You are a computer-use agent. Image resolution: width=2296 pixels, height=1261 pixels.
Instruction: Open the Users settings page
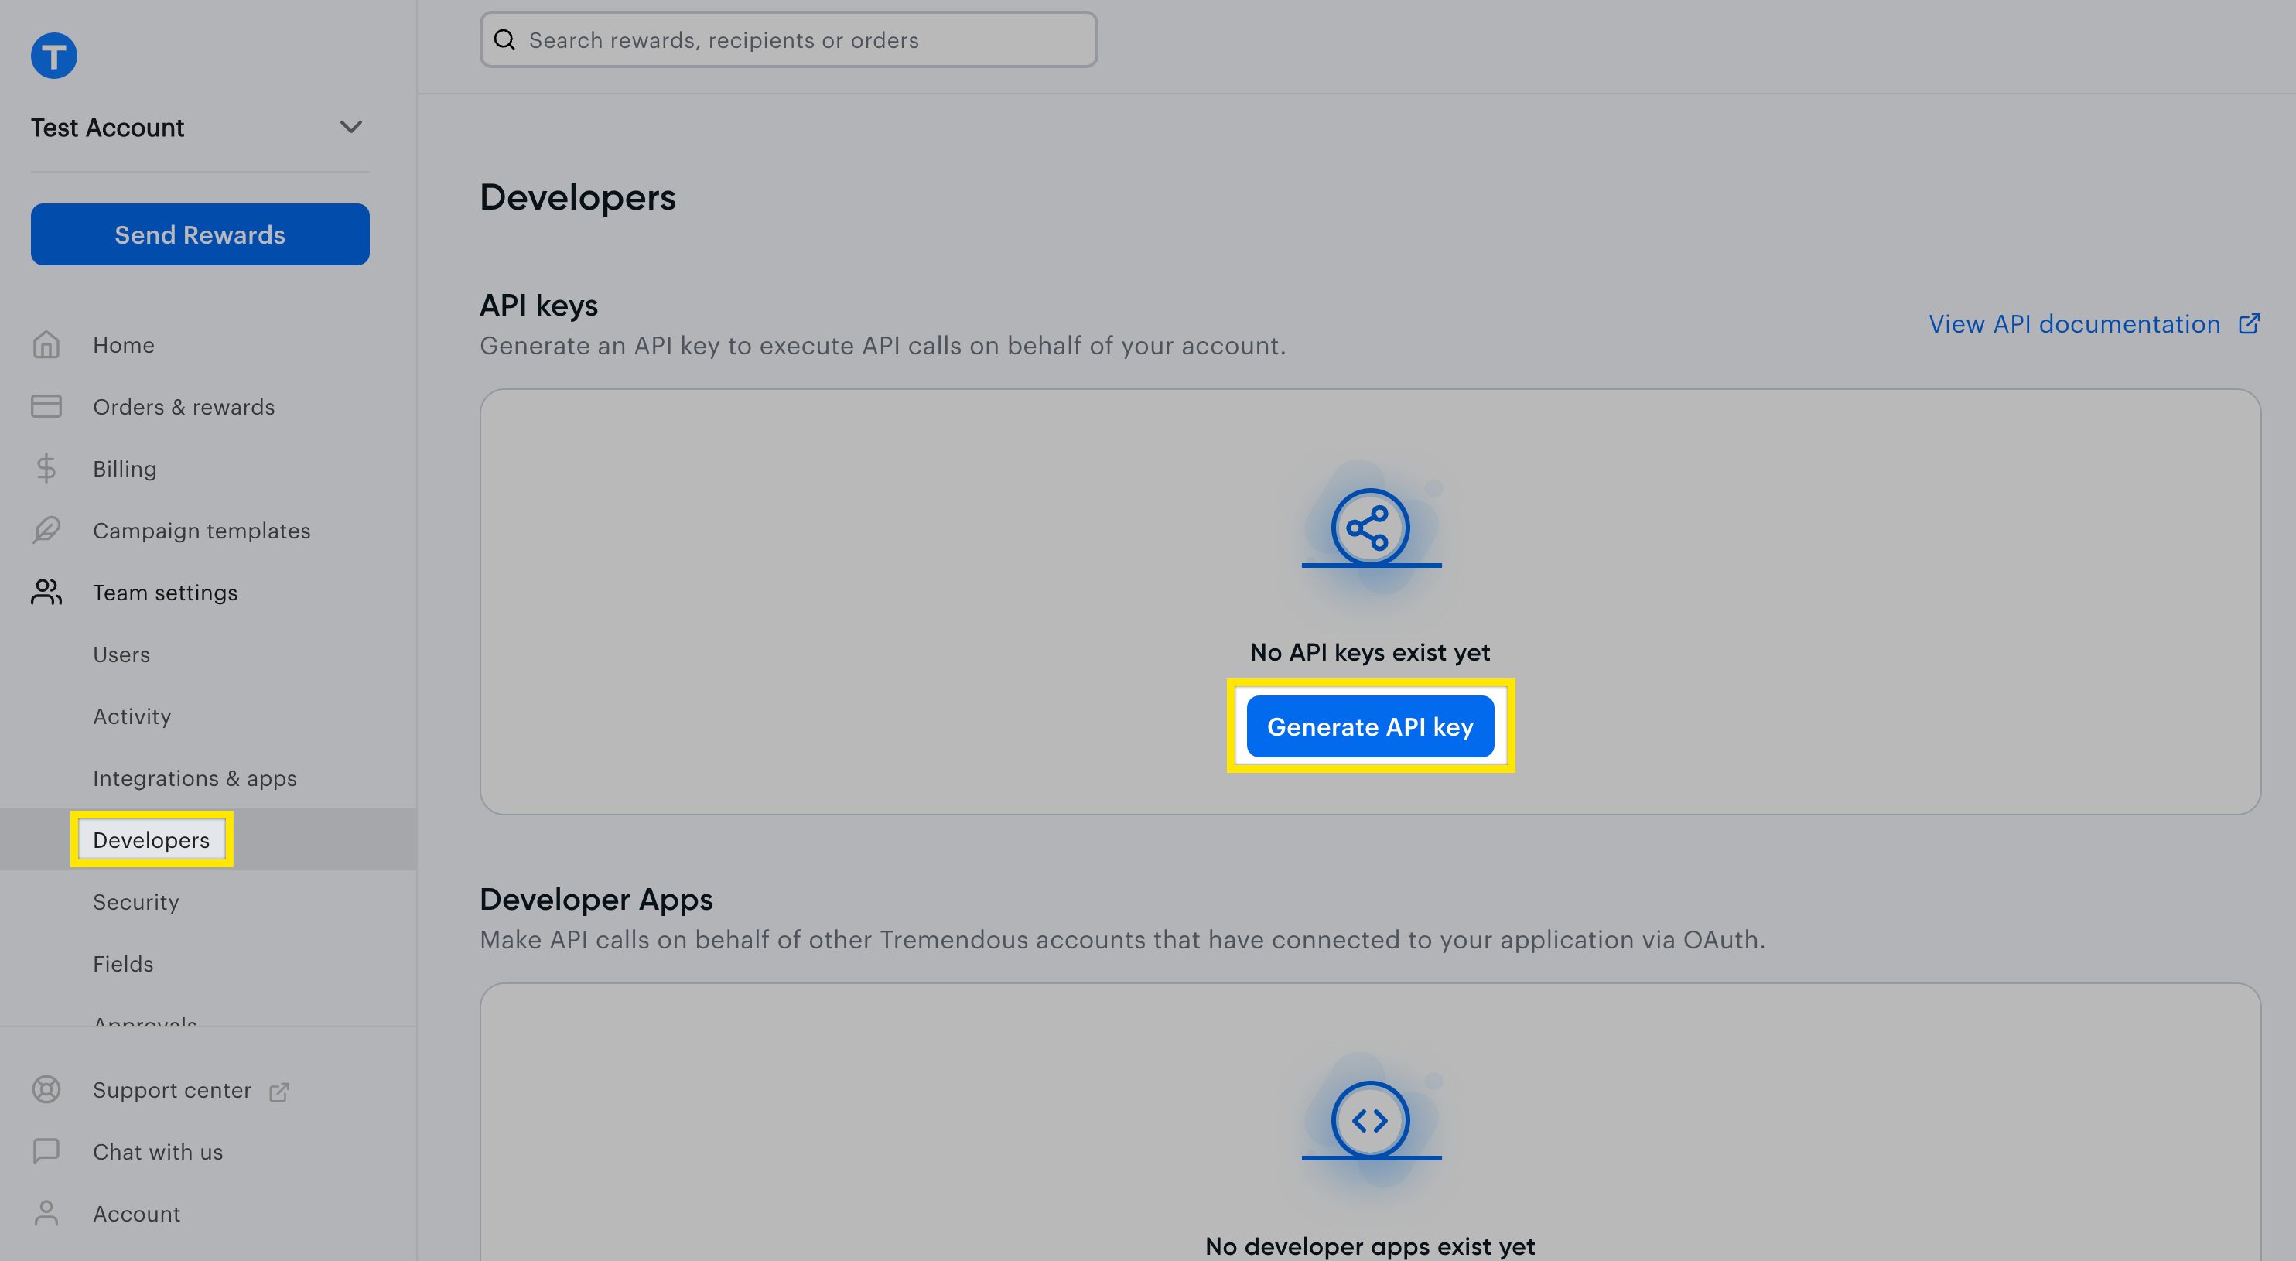coord(121,654)
